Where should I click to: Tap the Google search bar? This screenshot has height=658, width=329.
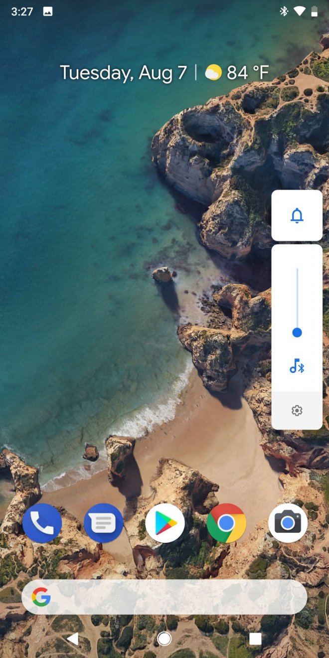174,597
